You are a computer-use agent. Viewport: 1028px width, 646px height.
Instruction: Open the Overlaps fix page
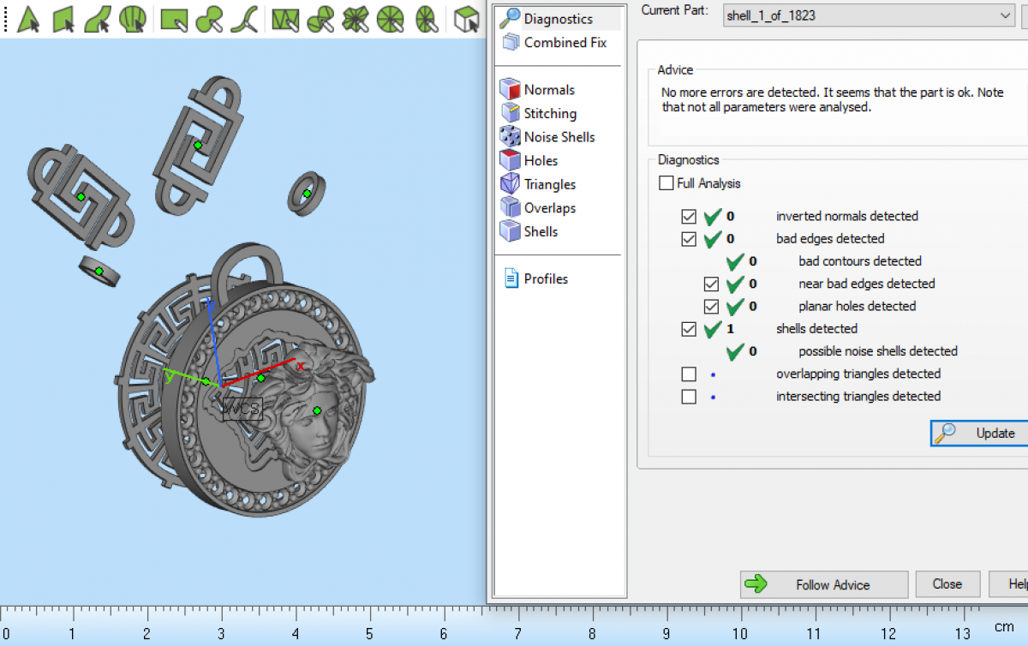pyautogui.click(x=549, y=208)
